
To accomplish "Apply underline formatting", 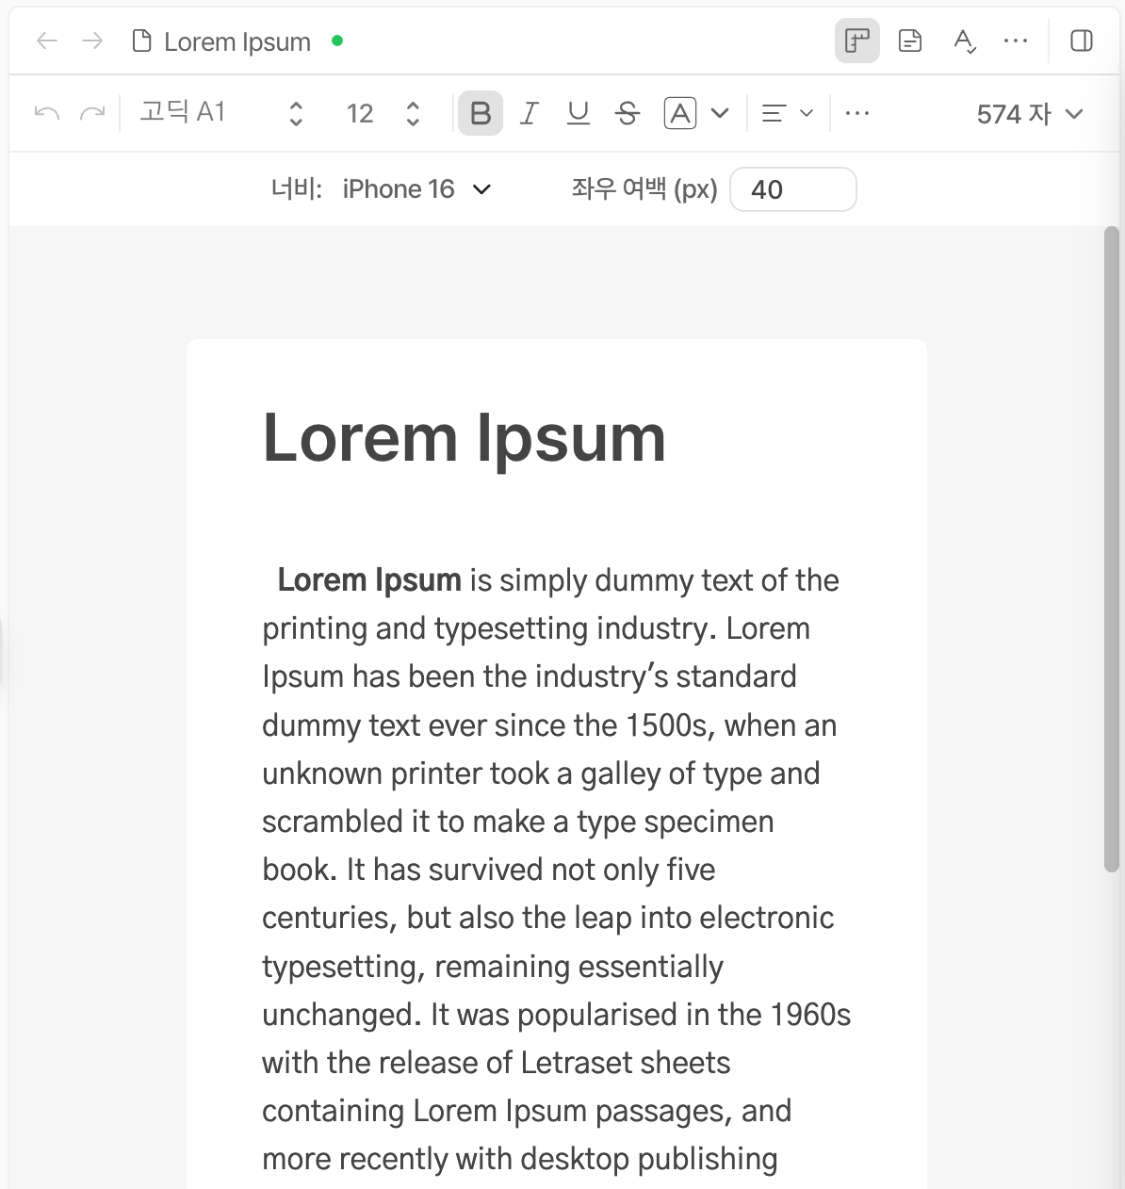I will [578, 113].
